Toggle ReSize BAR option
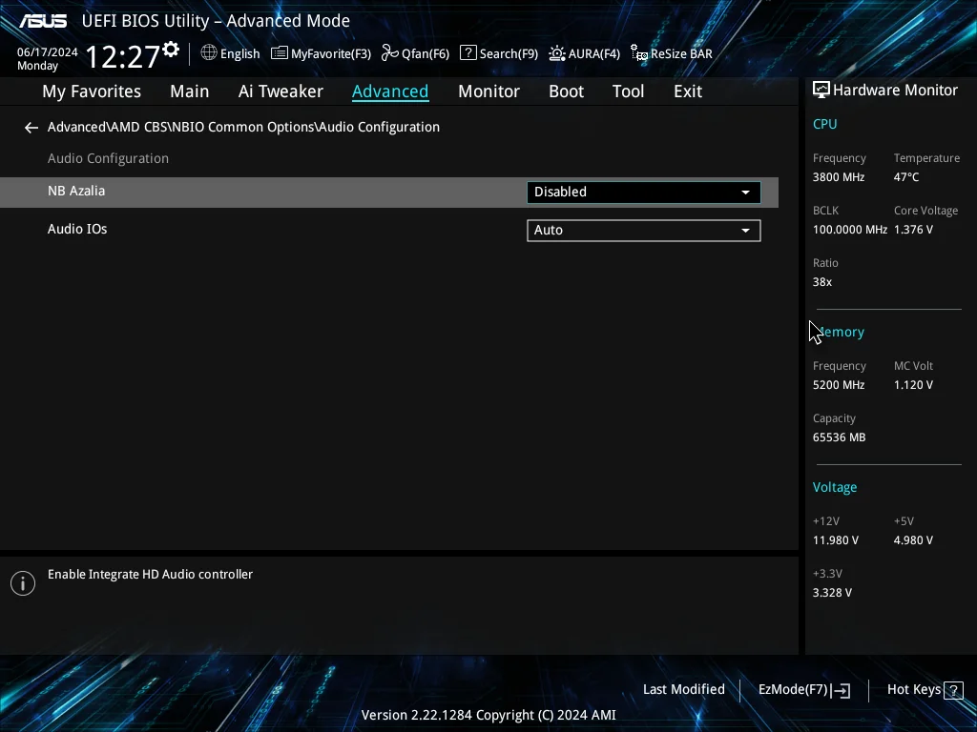977x732 pixels. coord(672,53)
